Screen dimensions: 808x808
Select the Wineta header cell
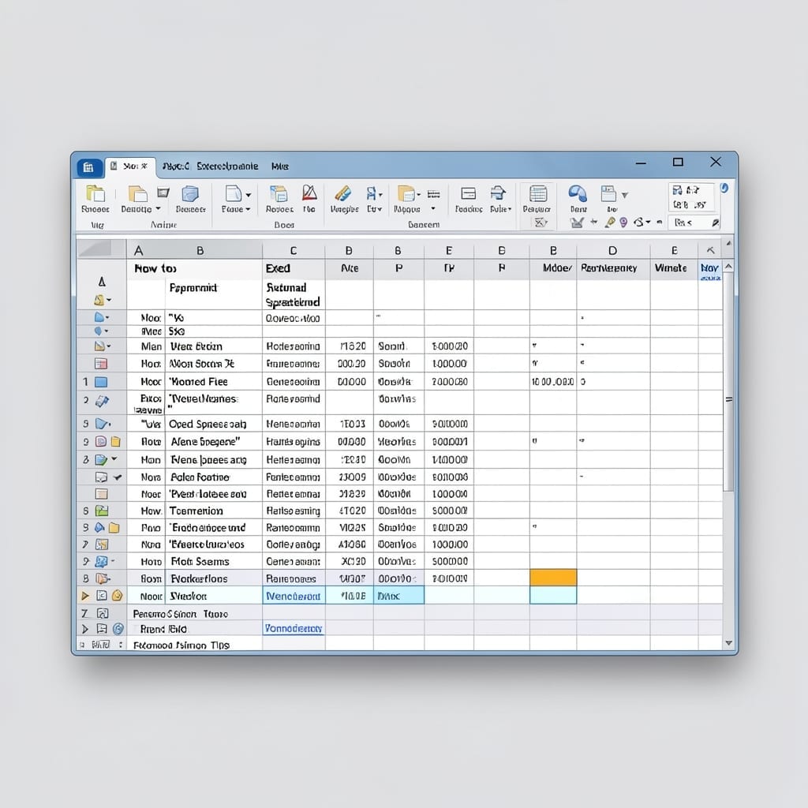tap(674, 268)
